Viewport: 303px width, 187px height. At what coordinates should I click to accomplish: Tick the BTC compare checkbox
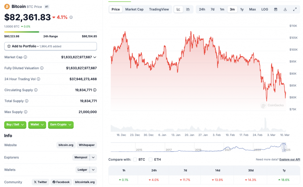[x=135, y=159]
